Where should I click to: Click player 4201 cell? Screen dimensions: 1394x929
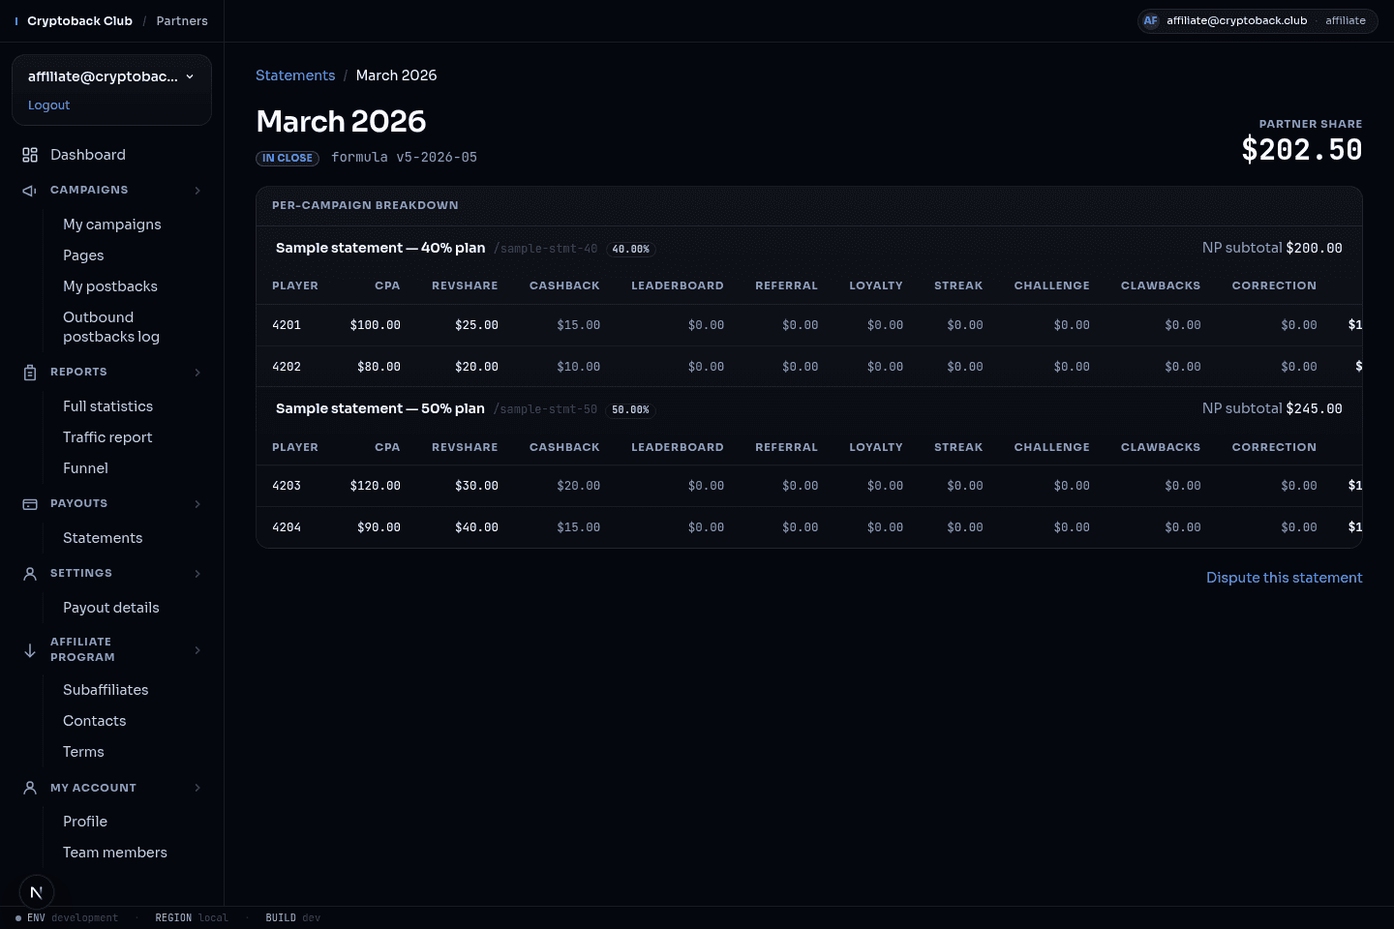pyautogui.click(x=287, y=325)
